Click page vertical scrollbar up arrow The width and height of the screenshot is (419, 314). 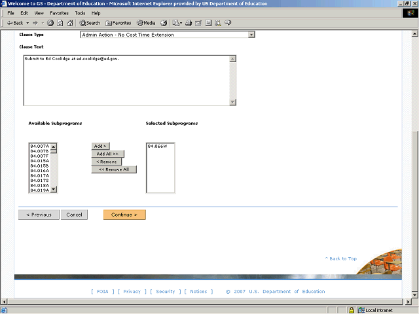click(x=414, y=33)
